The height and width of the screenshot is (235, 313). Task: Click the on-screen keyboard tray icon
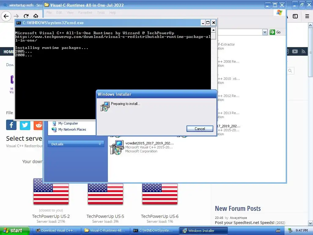[278, 231]
